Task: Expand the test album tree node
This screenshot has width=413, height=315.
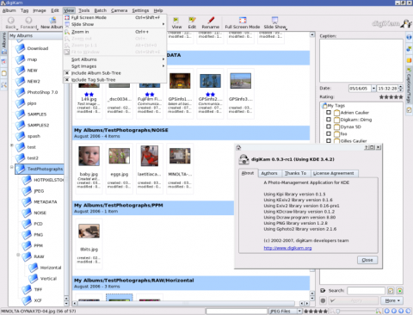Action: pos(12,145)
